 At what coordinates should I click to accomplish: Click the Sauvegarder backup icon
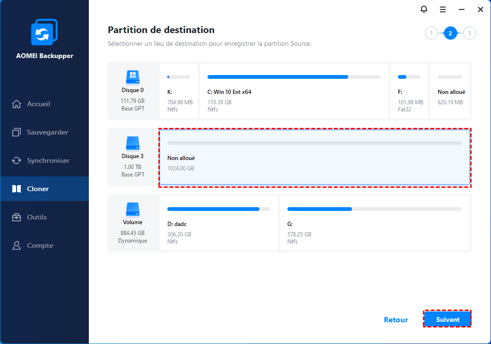tap(17, 132)
